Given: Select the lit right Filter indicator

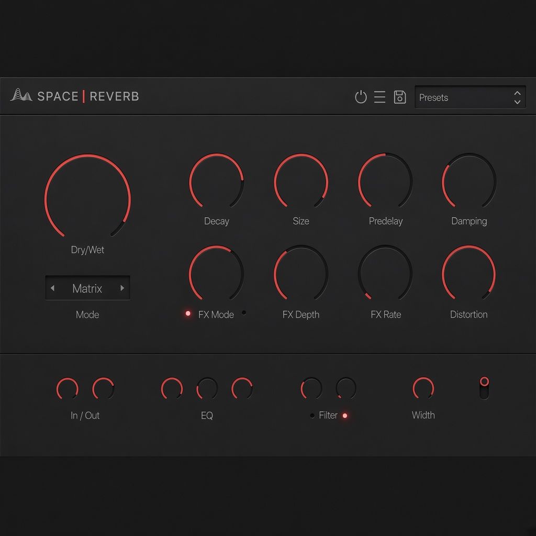Looking at the screenshot, I should tap(345, 416).
